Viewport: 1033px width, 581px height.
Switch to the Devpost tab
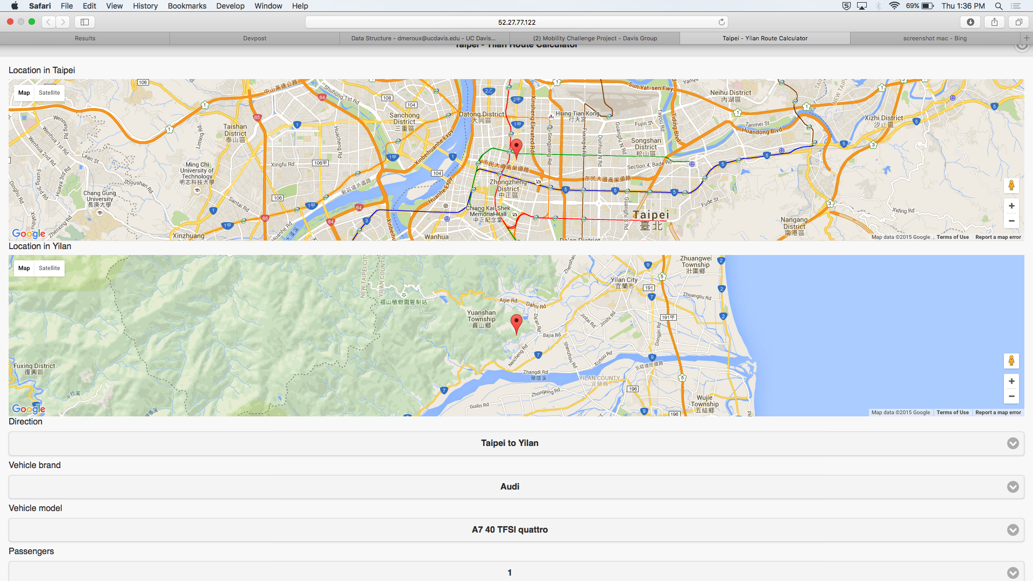point(254,38)
